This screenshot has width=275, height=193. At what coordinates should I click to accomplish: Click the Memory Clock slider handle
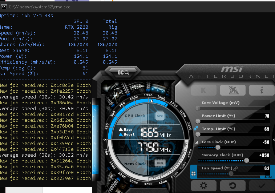tap(247, 160)
